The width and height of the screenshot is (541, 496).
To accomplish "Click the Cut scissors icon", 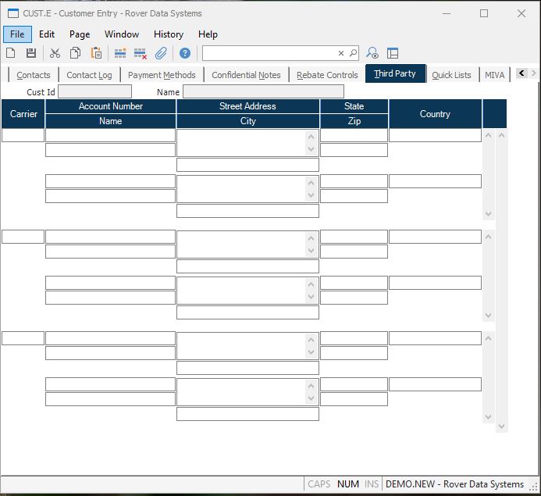I will (55, 53).
